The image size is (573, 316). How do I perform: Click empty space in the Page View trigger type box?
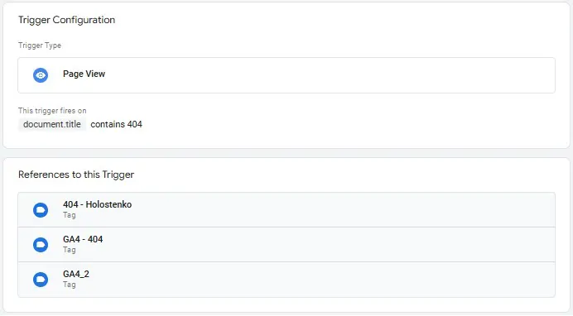[x=329, y=75]
